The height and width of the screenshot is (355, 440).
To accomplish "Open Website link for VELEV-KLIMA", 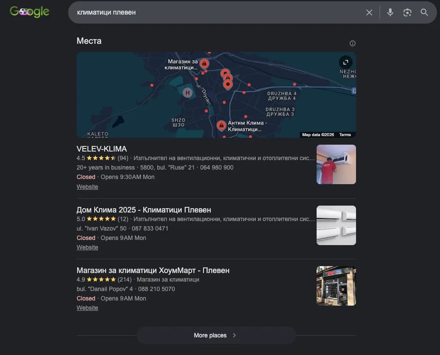I will (87, 187).
